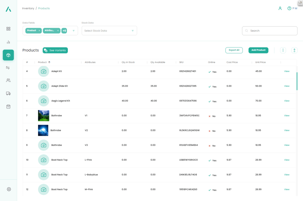Sort table by the Product column header
The height and width of the screenshot is (201, 303).
(43, 62)
